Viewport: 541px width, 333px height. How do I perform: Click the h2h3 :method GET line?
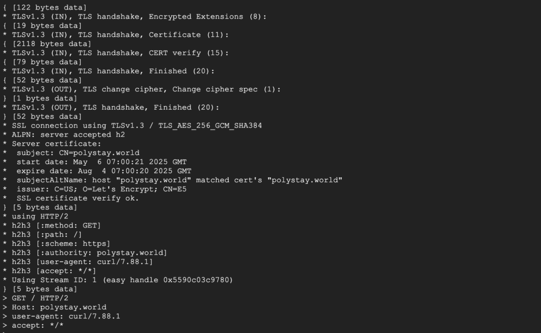[x=52, y=225]
